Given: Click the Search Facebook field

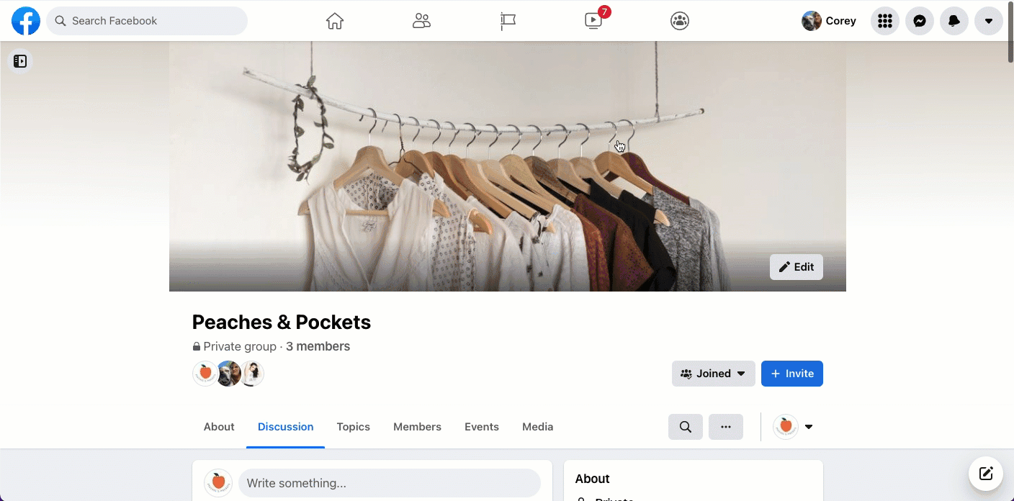Looking at the screenshot, I should 147,21.
